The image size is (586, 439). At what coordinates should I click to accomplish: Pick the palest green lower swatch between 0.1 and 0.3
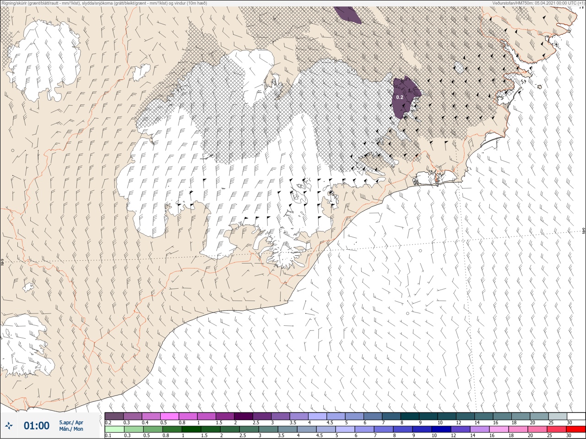coord(114,429)
